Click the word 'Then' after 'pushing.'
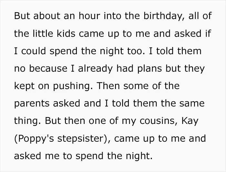 point(108,86)
